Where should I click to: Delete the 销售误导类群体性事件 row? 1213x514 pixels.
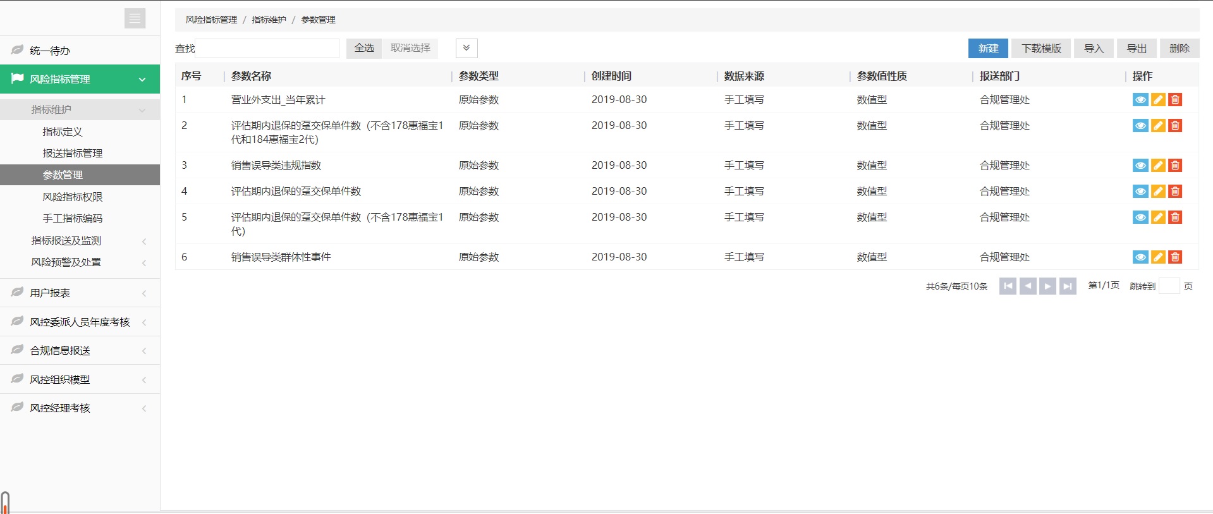1175,257
